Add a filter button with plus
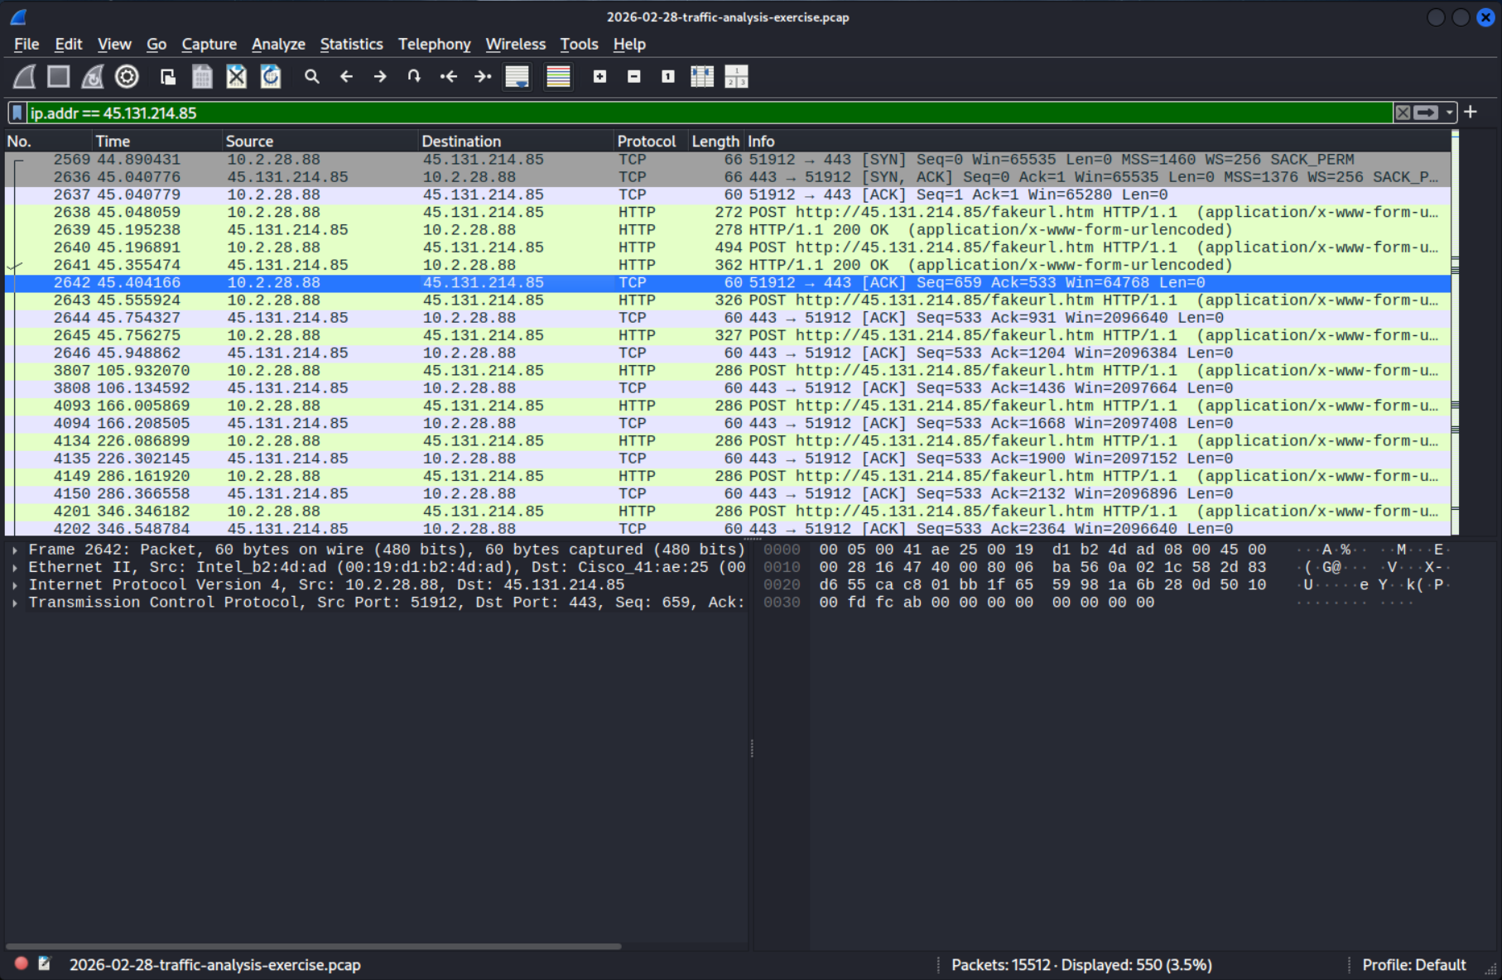Image resolution: width=1502 pixels, height=980 pixels. 1471,112
